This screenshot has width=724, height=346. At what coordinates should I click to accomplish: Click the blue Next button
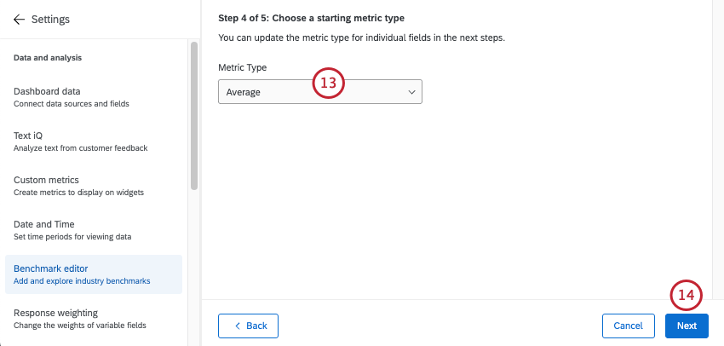(687, 326)
